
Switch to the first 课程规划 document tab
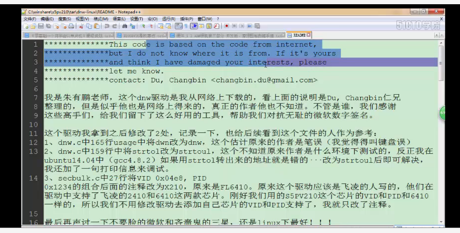pos(68,35)
